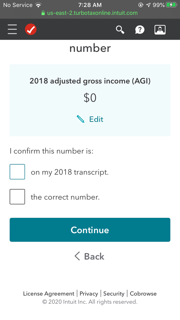Check the 'on my 2018 transcript' box
The height and width of the screenshot is (320, 180).
click(x=17, y=172)
